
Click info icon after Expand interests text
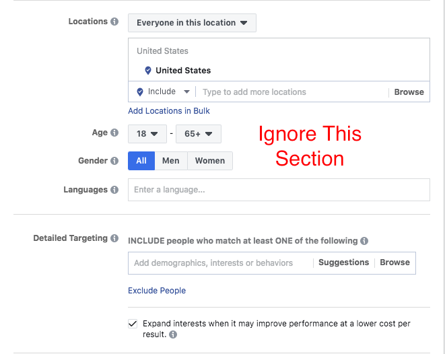pos(173,334)
